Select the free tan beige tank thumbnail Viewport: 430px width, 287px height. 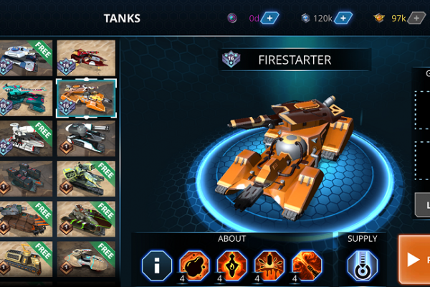[x=86, y=259]
